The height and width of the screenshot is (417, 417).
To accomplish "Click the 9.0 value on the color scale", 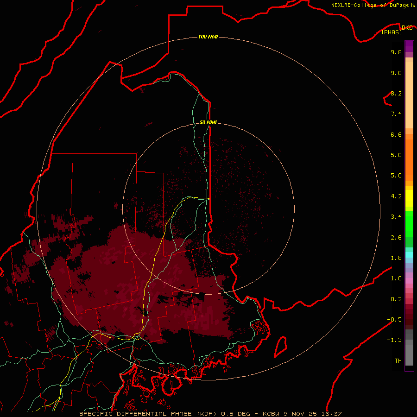I will [396, 73].
